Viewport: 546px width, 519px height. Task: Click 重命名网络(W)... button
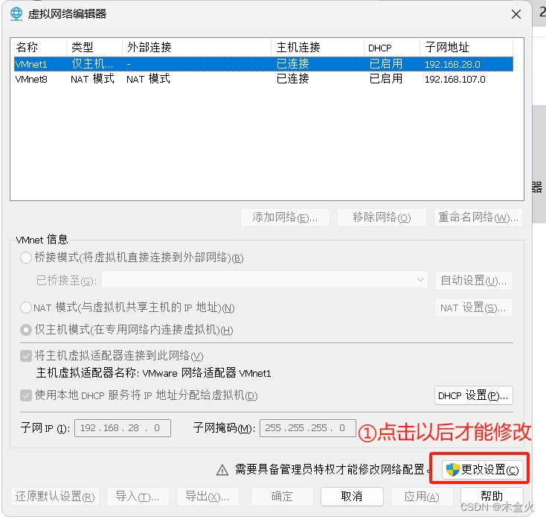(x=478, y=217)
